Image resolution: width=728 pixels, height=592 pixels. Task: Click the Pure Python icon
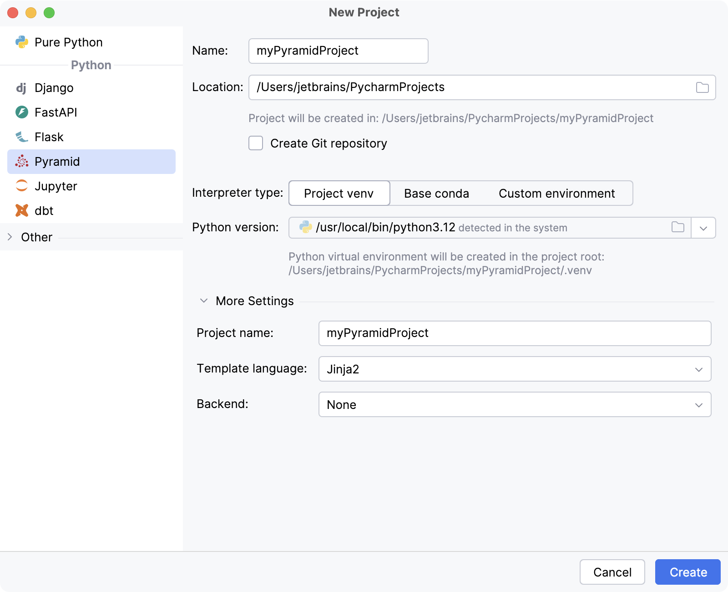(21, 42)
